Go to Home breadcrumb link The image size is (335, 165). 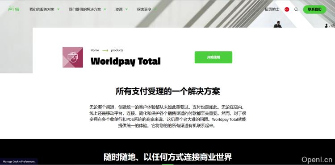tap(95, 50)
